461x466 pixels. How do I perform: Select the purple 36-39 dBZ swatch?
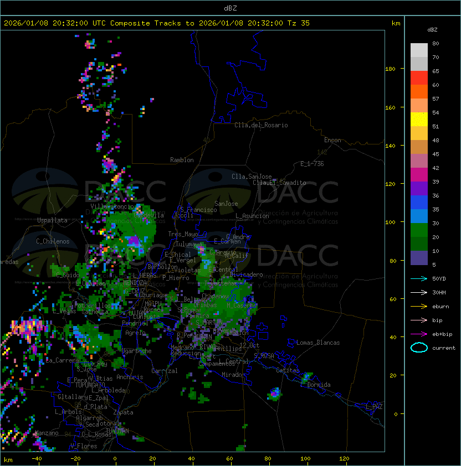(419, 188)
